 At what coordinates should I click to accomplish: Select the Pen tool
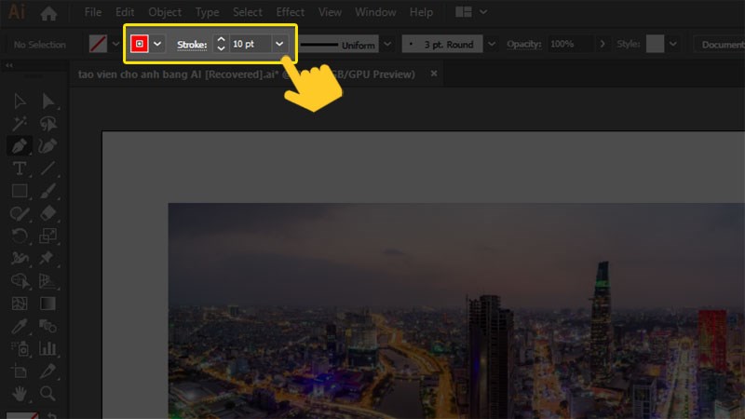pos(20,146)
